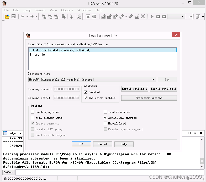Click the debugger pause icon
206x182 pixels.
pos(158,16)
